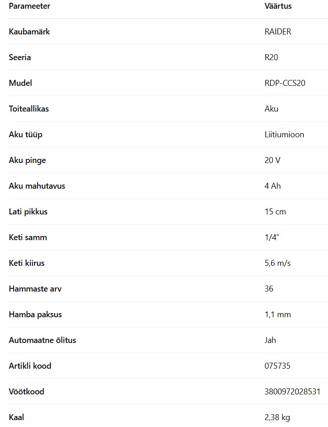Select the RAIDER brand value
Image resolution: width=328 pixels, height=427 pixels.
coord(278,32)
